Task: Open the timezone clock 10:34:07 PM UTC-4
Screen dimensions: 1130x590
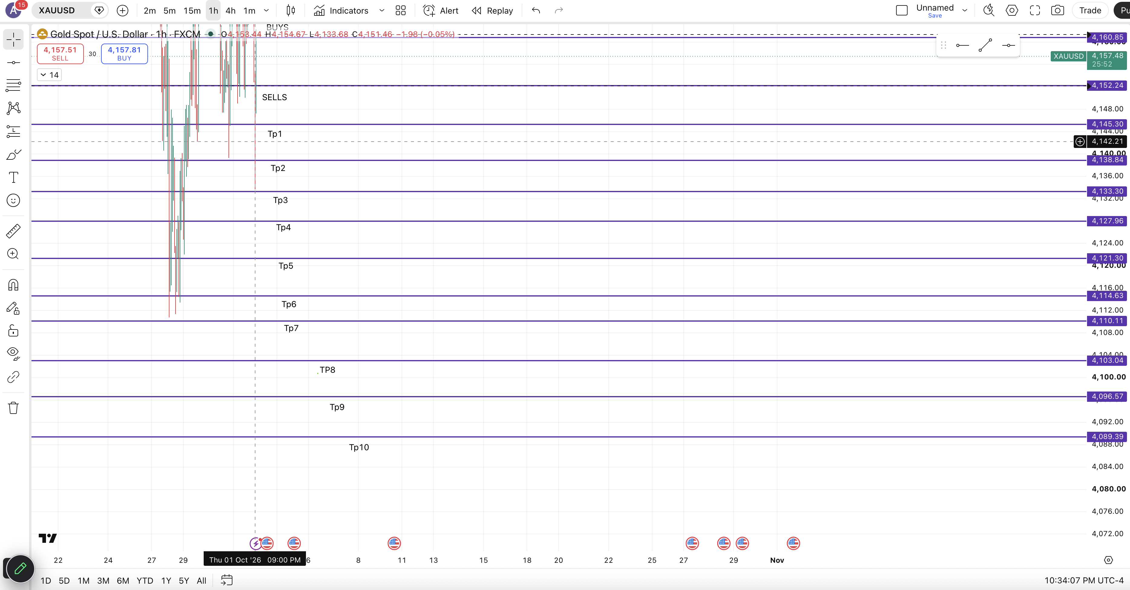Action: pyautogui.click(x=1083, y=580)
